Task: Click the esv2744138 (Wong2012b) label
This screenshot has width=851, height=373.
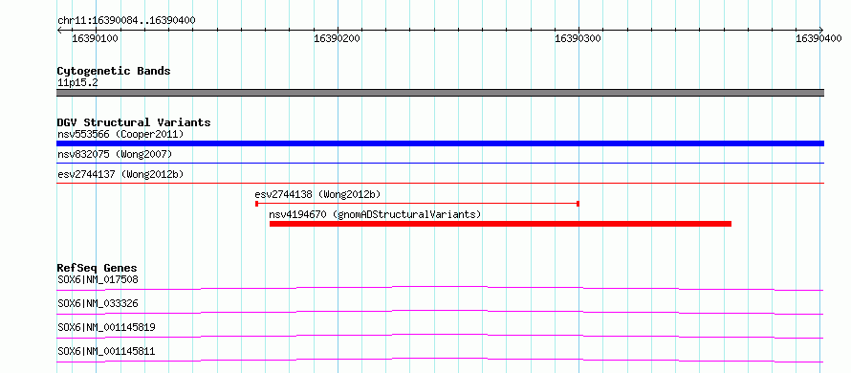Action: [x=318, y=194]
